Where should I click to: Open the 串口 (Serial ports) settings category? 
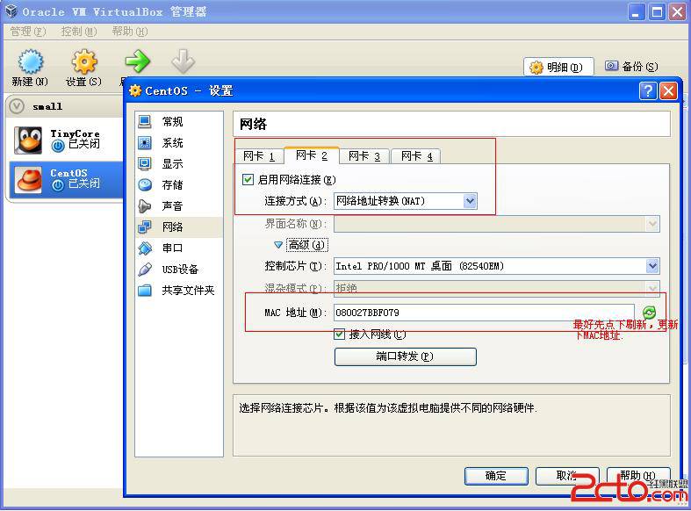[179, 248]
